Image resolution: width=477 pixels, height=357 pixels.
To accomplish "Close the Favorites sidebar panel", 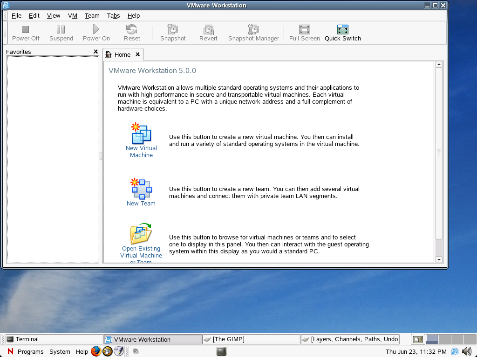I will tap(95, 52).
